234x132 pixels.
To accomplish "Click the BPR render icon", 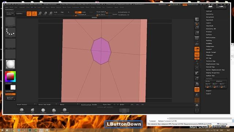I will [197, 19].
